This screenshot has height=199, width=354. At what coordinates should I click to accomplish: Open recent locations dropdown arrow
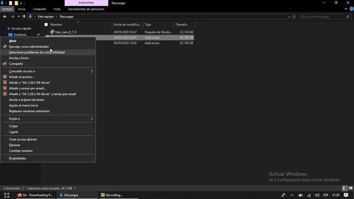point(18,17)
